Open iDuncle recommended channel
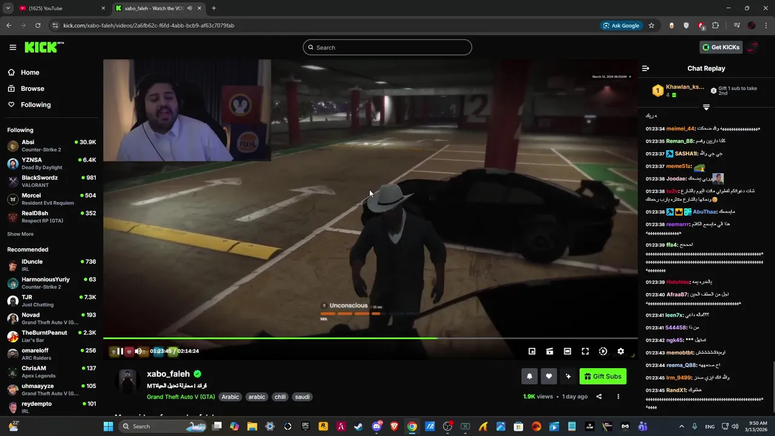This screenshot has height=436, width=775. pyautogui.click(x=51, y=265)
